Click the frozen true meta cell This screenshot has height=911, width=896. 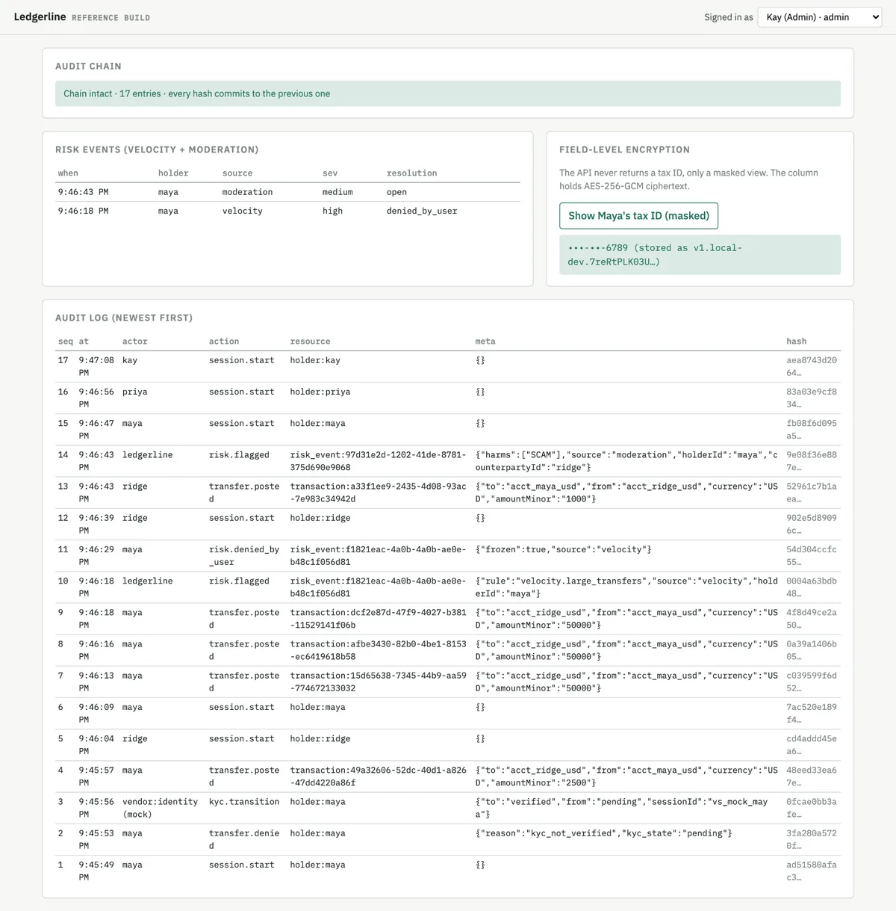(564, 549)
